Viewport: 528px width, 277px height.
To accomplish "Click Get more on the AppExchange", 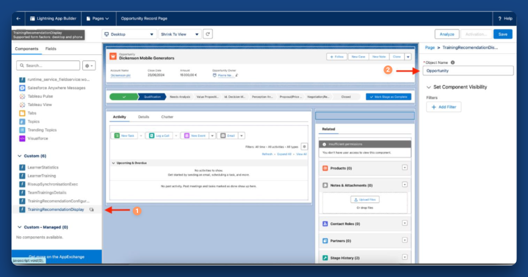I will coord(57,257).
